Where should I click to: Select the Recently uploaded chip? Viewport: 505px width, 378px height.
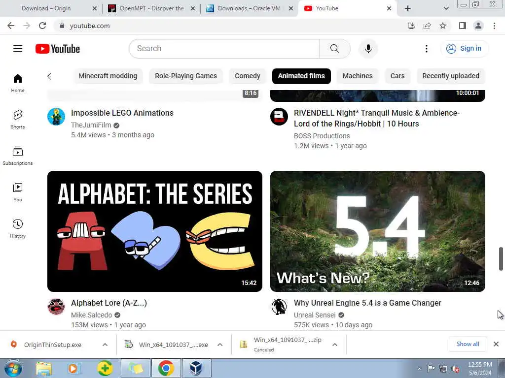pyautogui.click(x=451, y=76)
